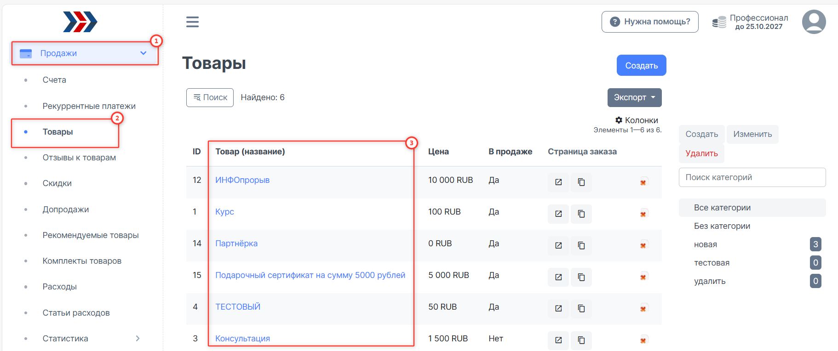838x351 pixels.
Task: Open Счета in the sidebar
Action: [54, 80]
